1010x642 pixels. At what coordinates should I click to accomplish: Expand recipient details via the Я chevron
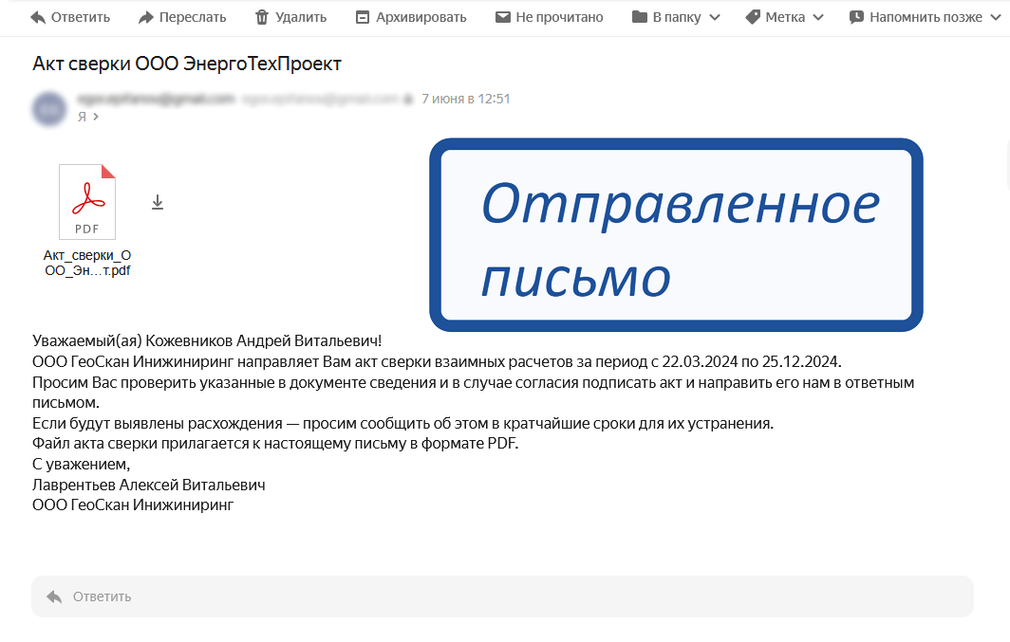tap(94, 116)
